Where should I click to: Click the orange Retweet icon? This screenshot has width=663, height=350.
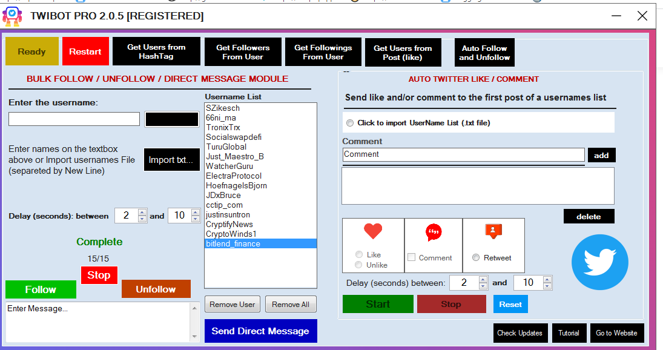pos(493,231)
